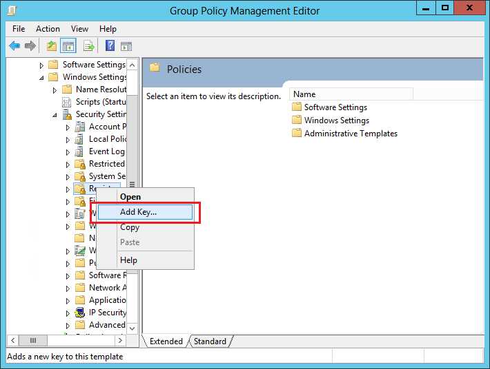The height and width of the screenshot is (369, 490).
Task: Choose Copy in the context menu
Action: pos(146,227)
